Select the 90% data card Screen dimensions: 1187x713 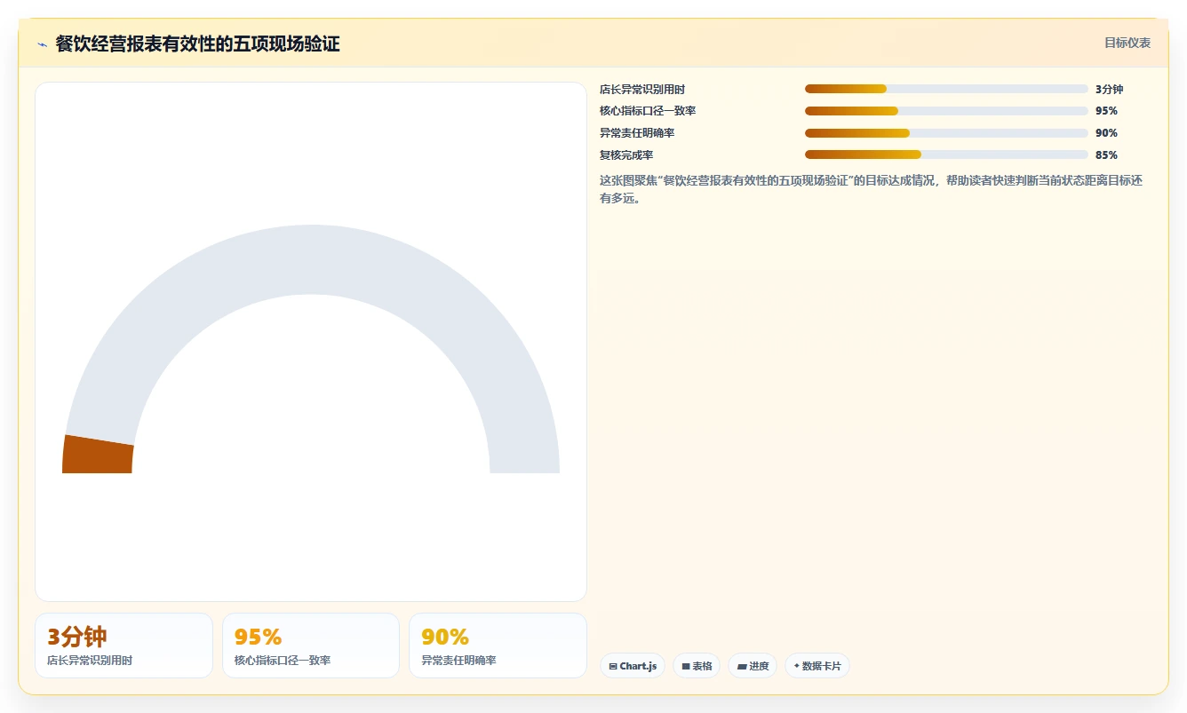pyautogui.click(x=498, y=646)
